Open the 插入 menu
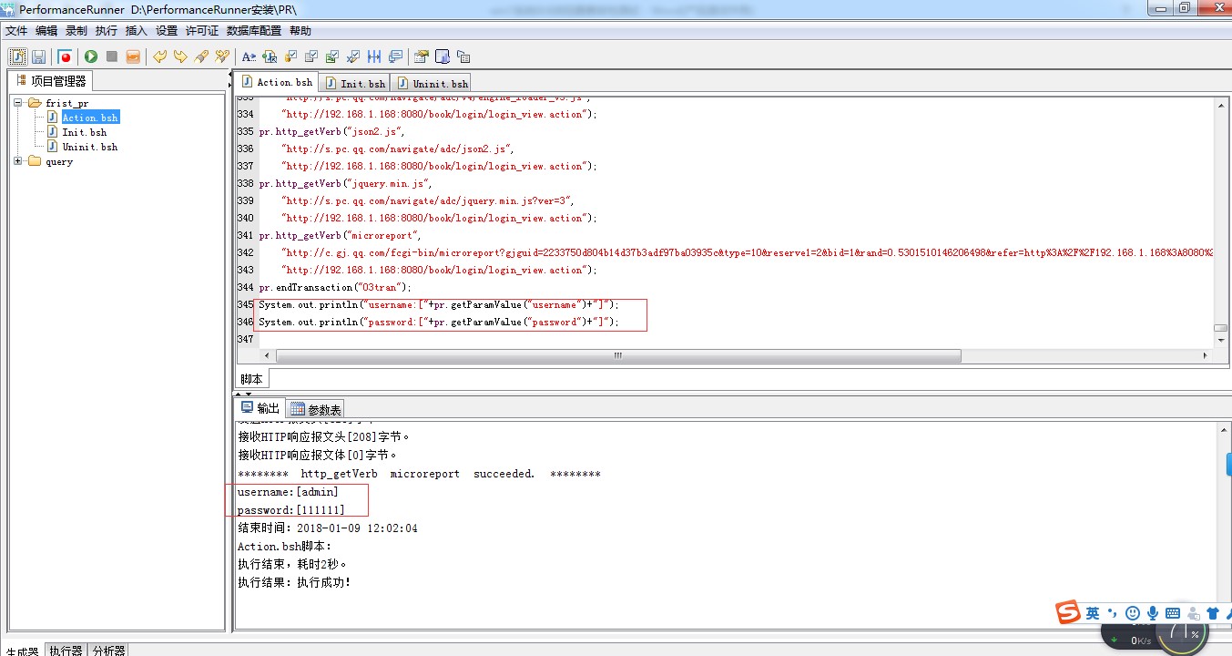The width and height of the screenshot is (1232, 656). coord(137,31)
